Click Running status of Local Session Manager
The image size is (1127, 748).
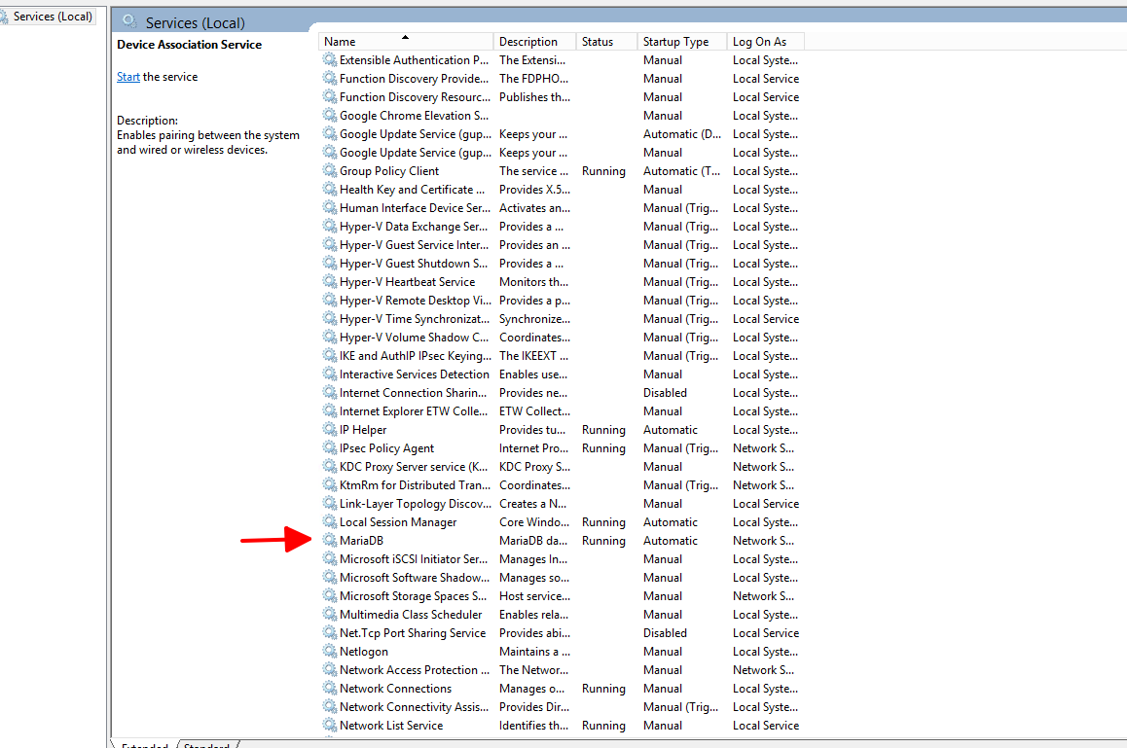(603, 522)
